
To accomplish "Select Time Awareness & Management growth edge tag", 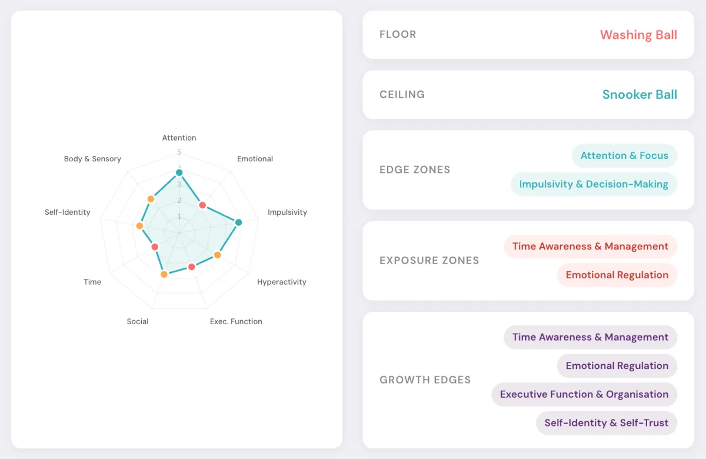I will pos(590,337).
